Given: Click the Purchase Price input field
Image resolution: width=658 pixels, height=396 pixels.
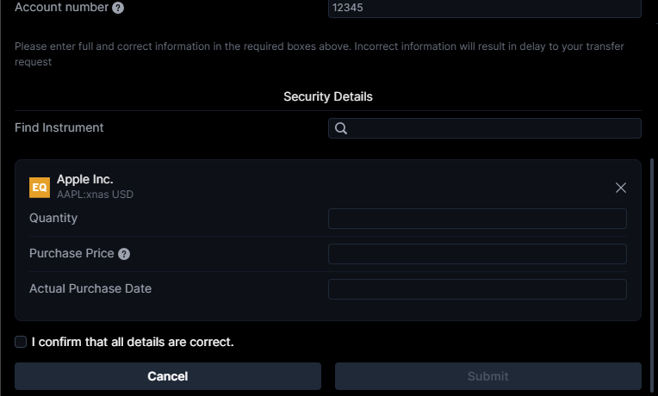Looking at the screenshot, I should point(477,254).
